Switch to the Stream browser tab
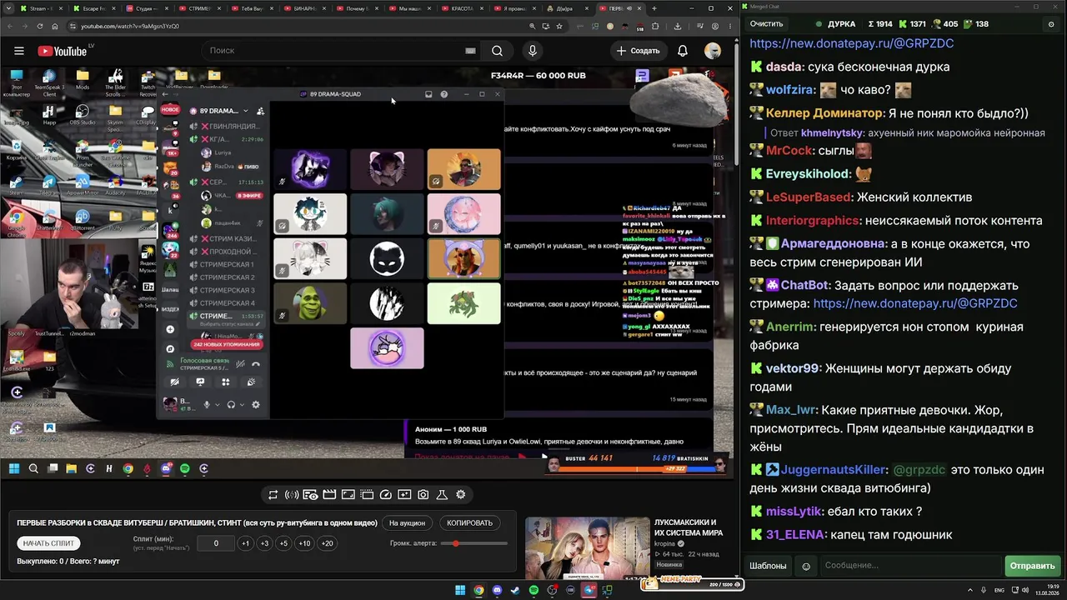1067x600 pixels. (x=41, y=8)
